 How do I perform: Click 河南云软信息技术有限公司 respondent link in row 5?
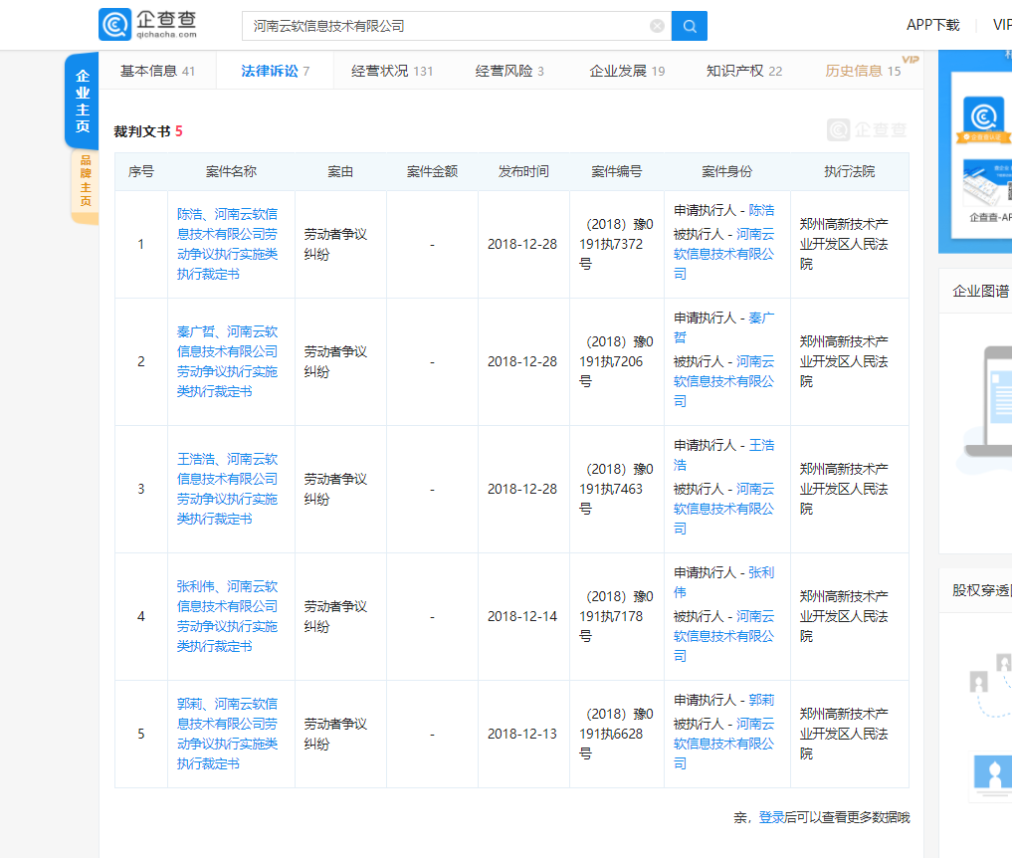[x=723, y=744]
